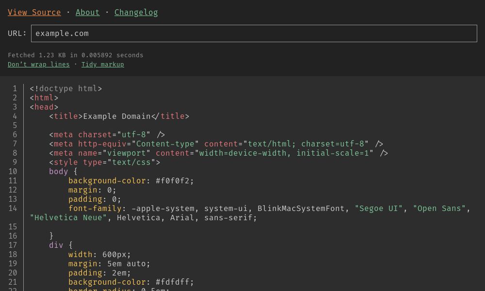Click the style type attribute on line 9
Screen dimensions: 485x291
pos(92,162)
